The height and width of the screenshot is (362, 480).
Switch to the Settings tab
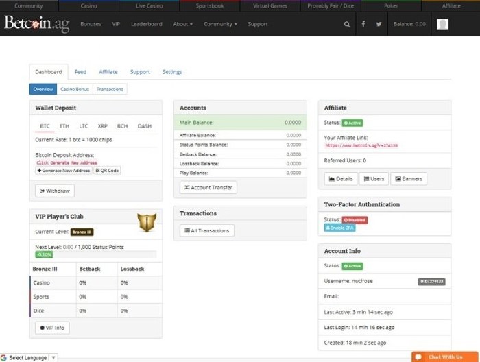(172, 72)
